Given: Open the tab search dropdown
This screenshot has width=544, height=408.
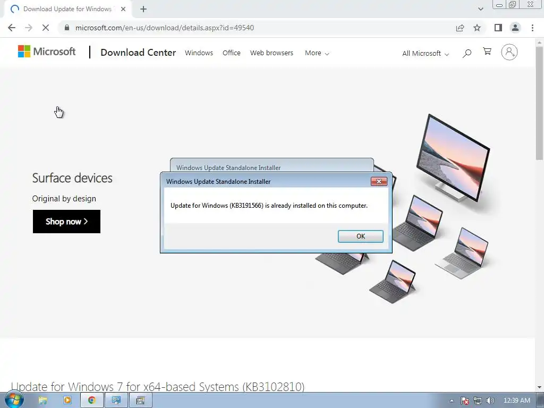Looking at the screenshot, I should (480, 9).
